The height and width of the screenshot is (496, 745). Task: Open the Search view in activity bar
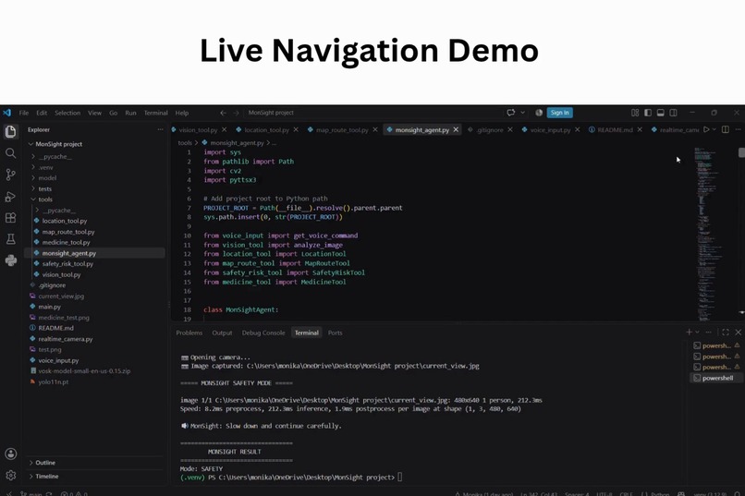pos(10,152)
